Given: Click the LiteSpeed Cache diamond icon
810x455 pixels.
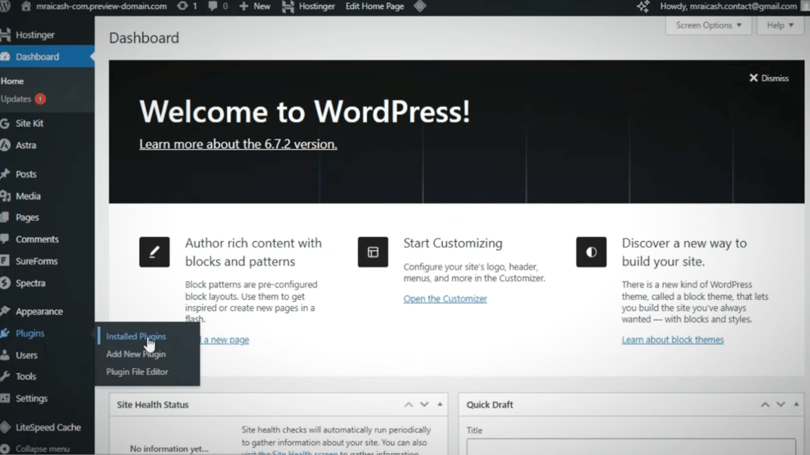Looking at the screenshot, I should [x=5, y=427].
